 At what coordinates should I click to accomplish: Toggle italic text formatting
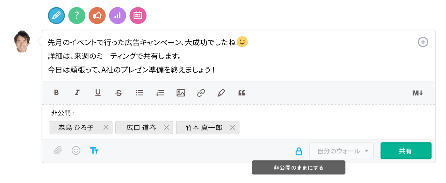pos(77,93)
